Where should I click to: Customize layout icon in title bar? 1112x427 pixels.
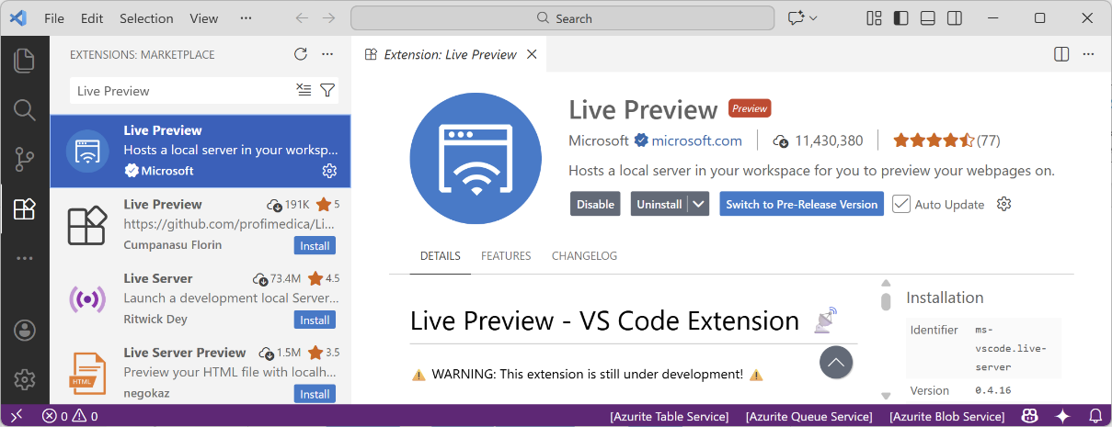click(875, 18)
